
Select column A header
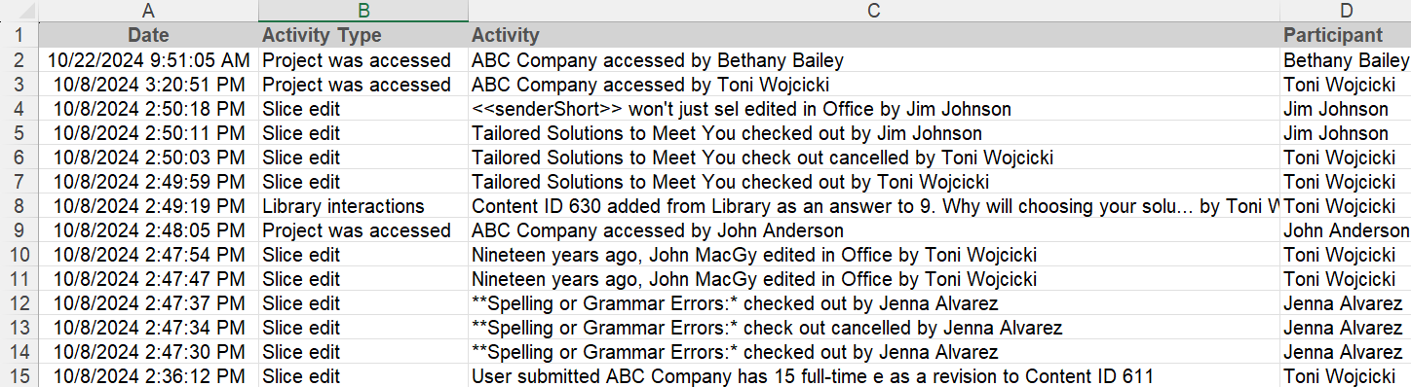click(148, 11)
